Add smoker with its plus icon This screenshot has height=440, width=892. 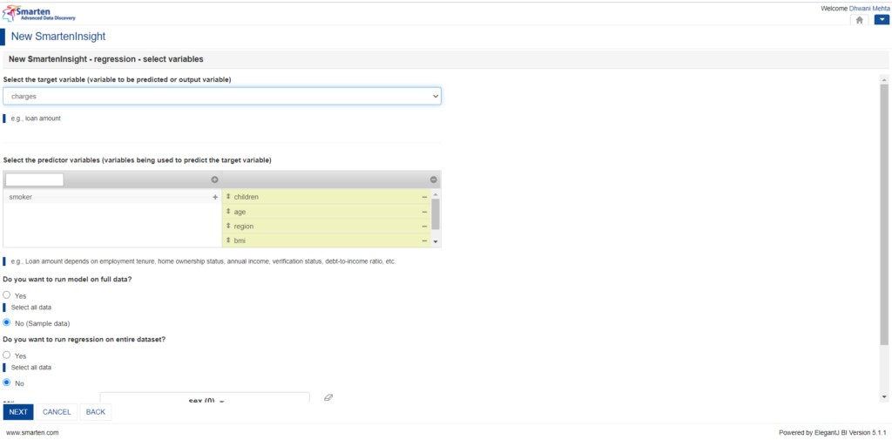click(x=215, y=197)
